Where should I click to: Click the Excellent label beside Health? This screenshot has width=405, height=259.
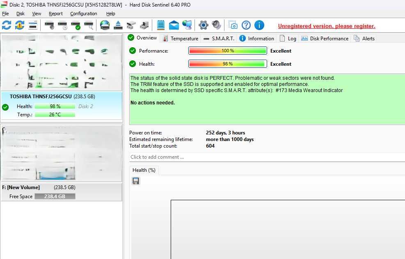tap(281, 64)
